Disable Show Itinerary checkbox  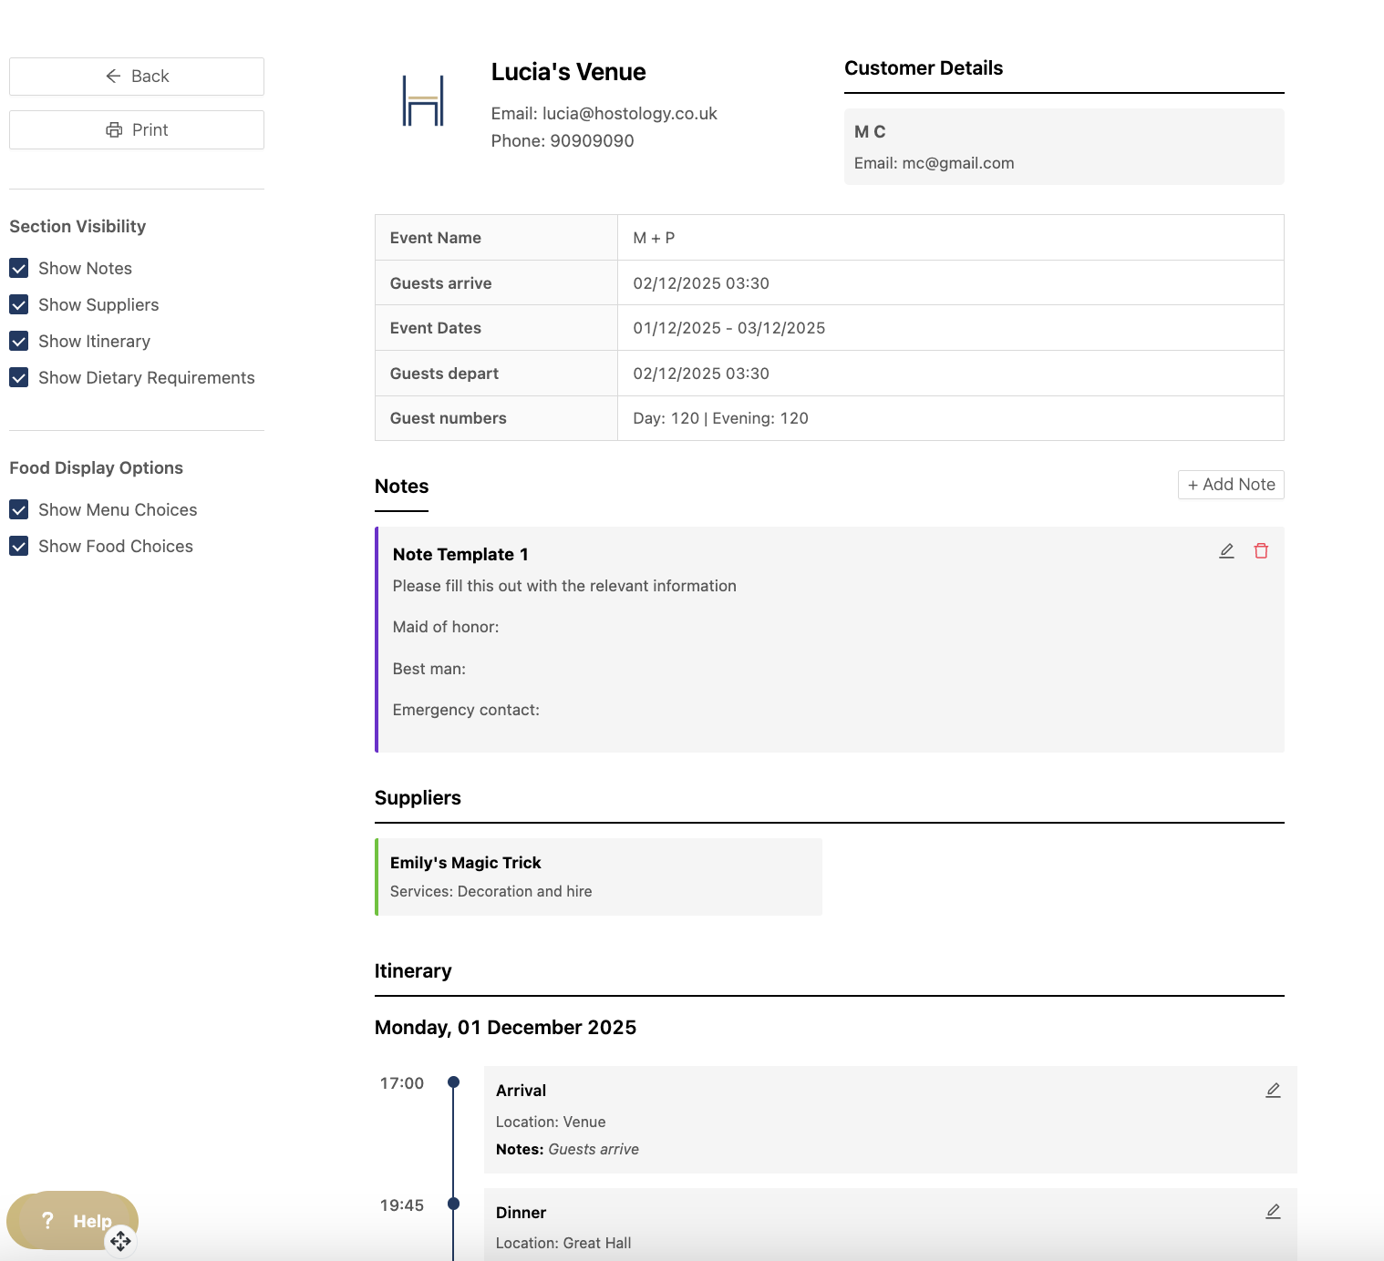click(x=19, y=342)
